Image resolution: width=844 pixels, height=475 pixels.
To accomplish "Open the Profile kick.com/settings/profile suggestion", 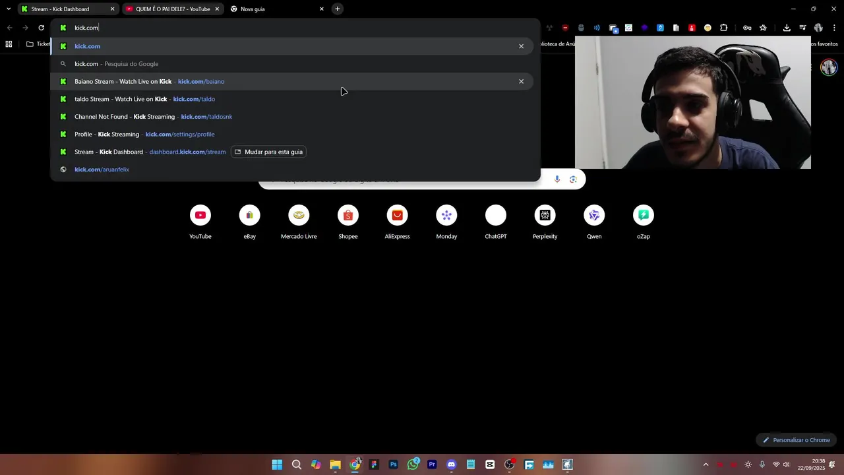I will point(291,134).
